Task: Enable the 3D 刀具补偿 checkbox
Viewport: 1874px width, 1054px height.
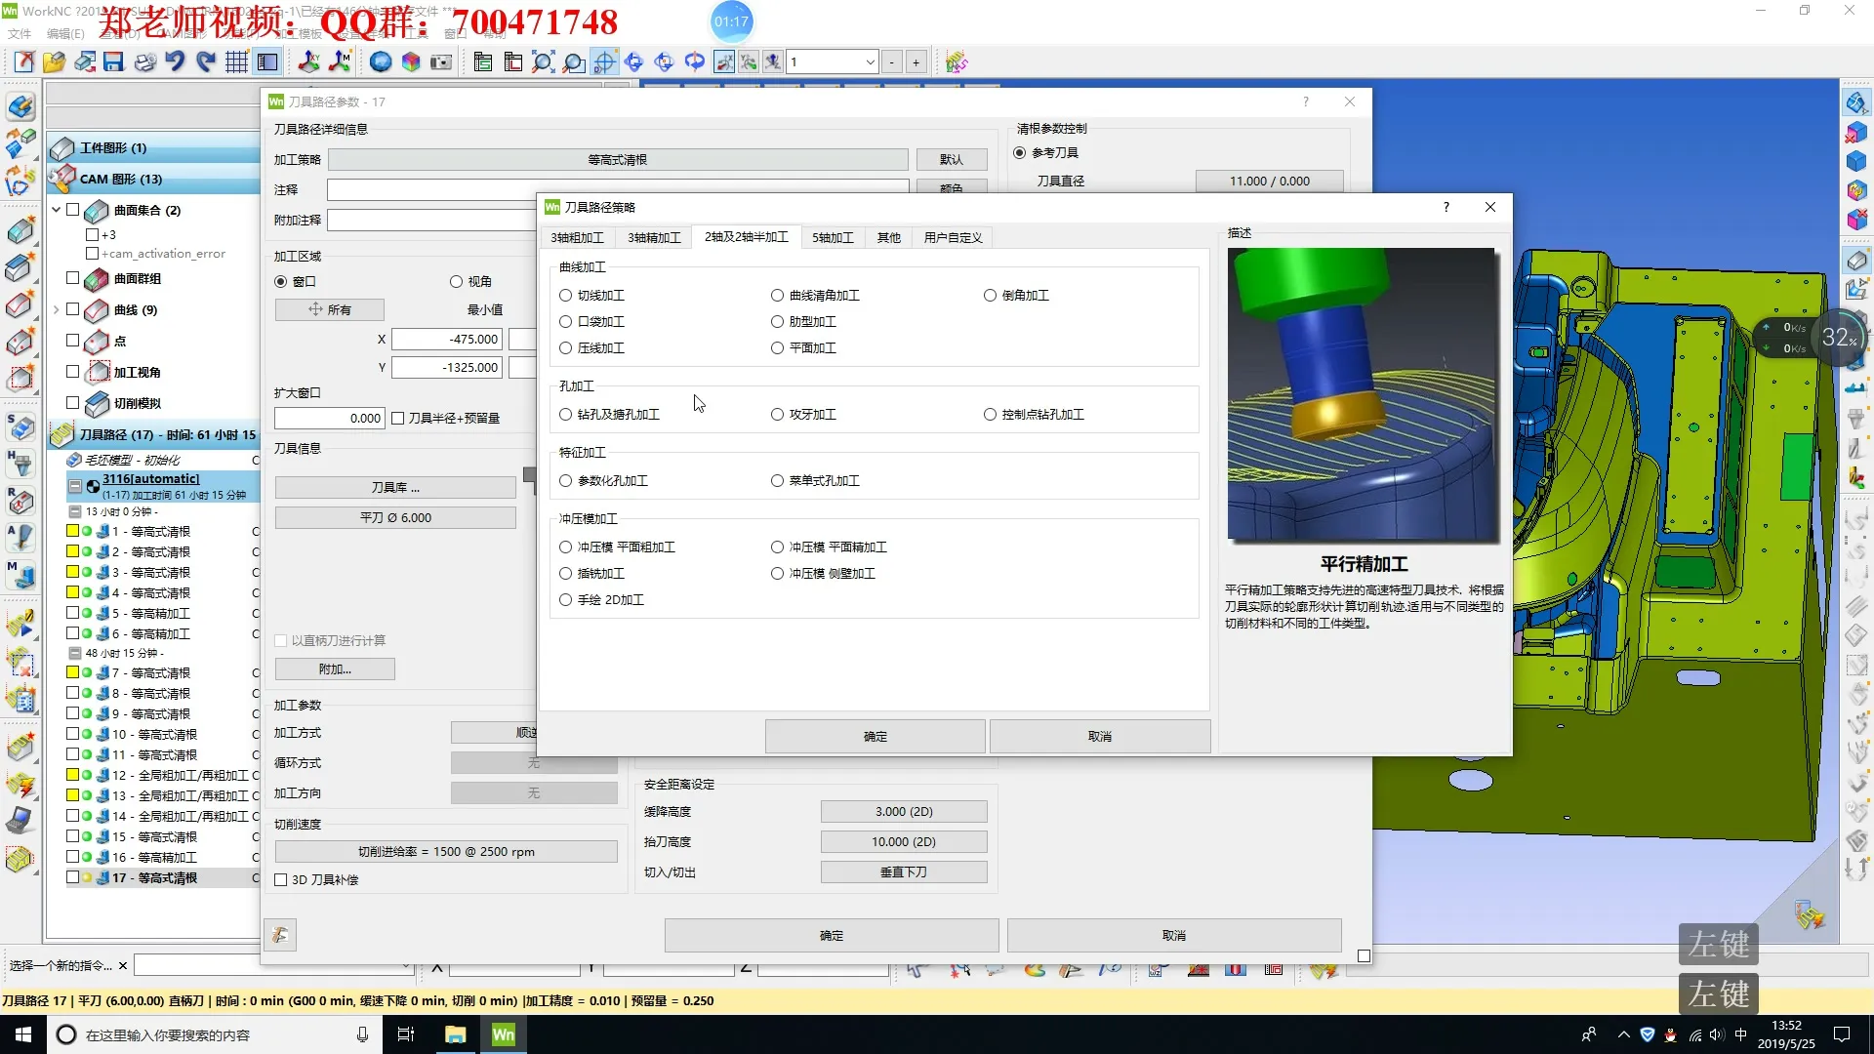Action: point(281,879)
